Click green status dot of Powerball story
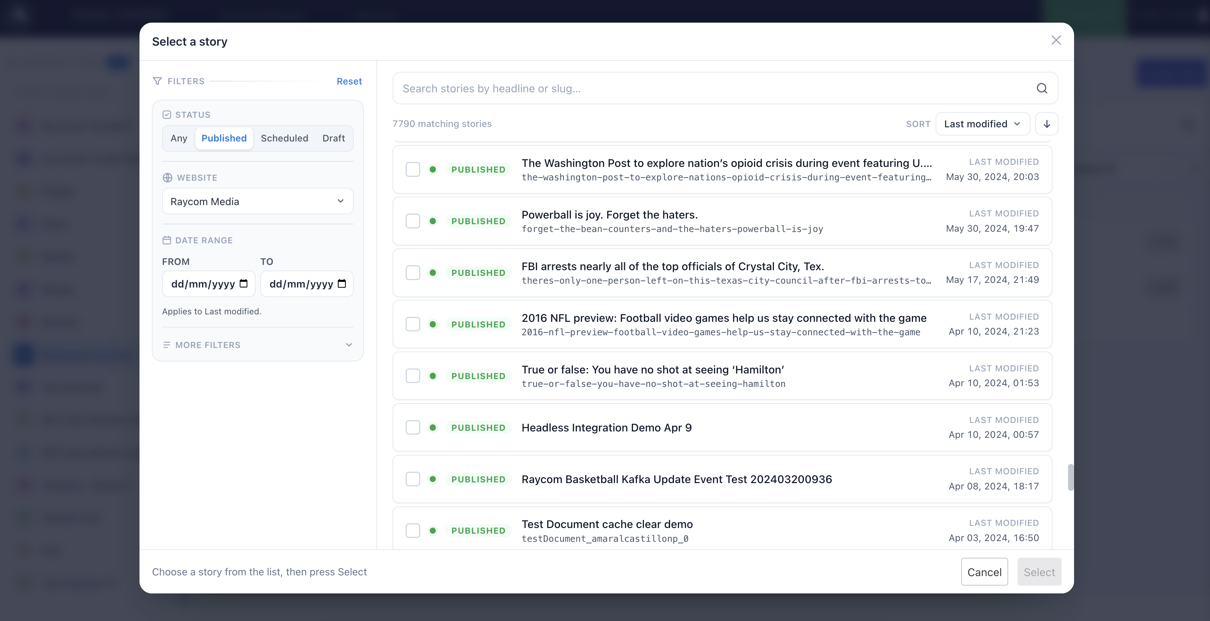1210x621 pixels. pyautogui.click(x=433, y=221)
